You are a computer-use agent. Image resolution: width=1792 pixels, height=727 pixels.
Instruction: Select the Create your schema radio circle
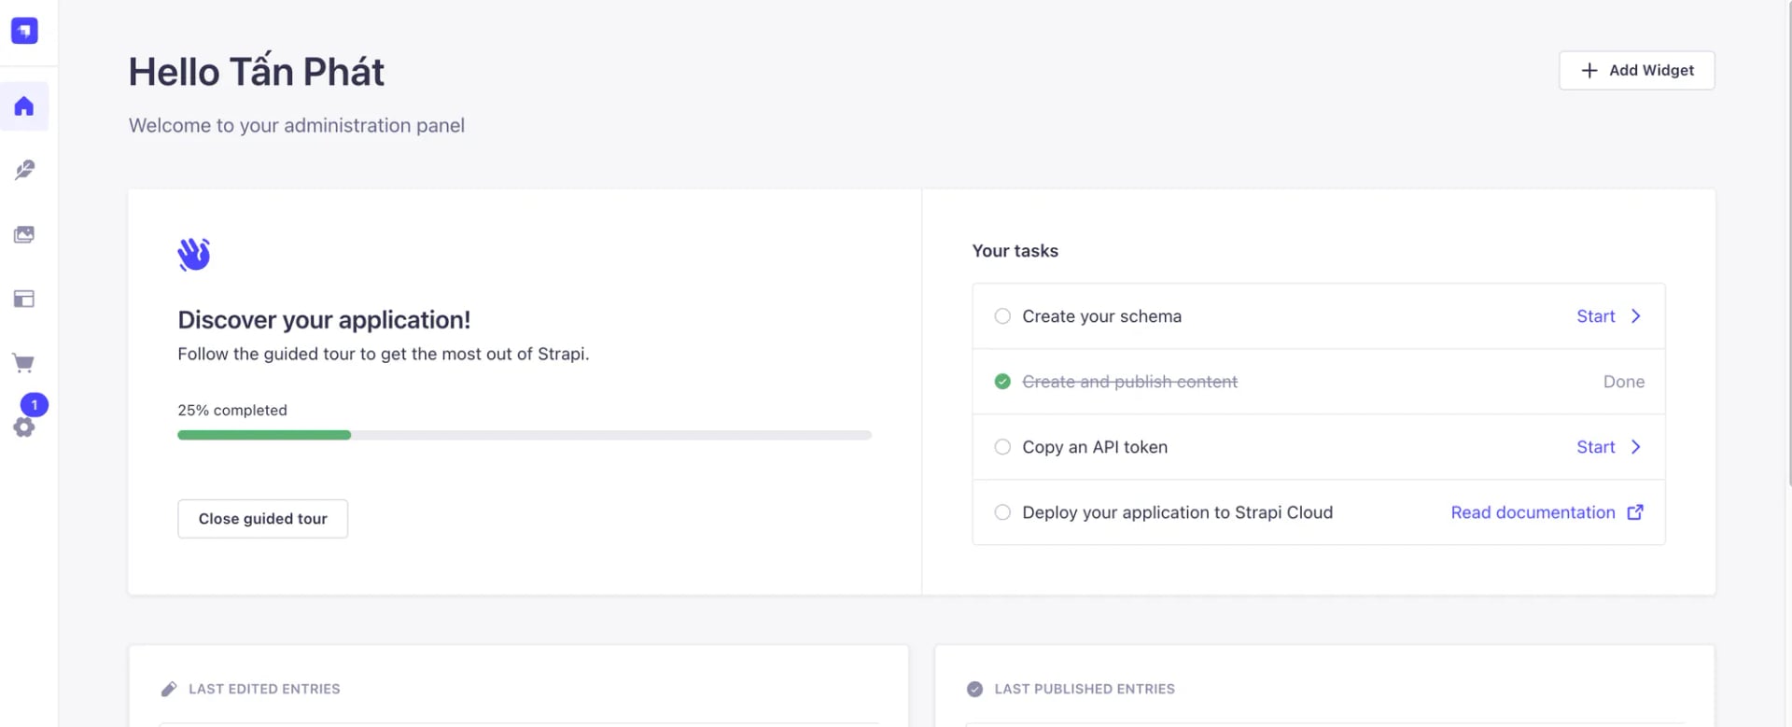tap(1002, 316)
